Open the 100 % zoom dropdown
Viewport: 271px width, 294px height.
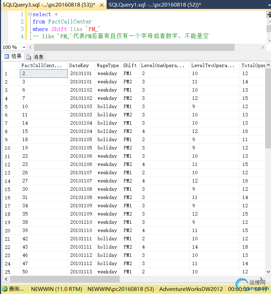point(24,47)
